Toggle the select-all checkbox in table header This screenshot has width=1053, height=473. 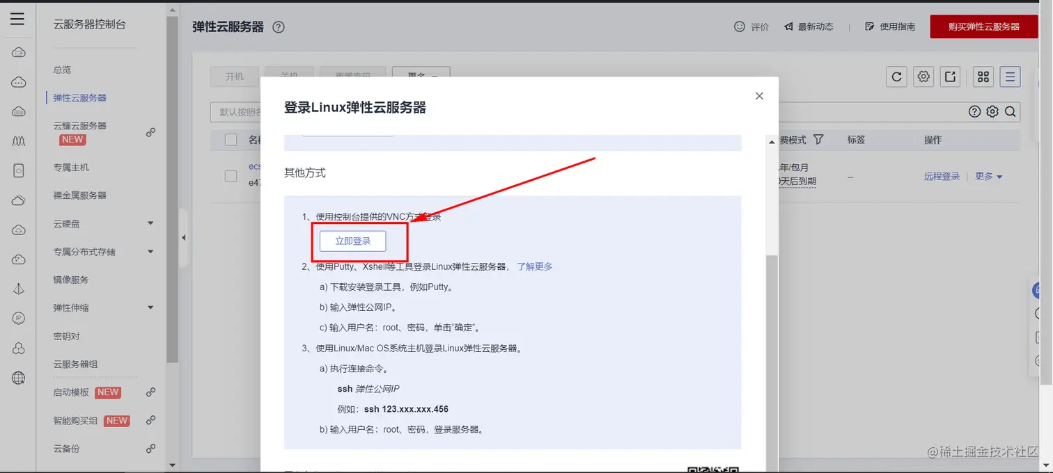point(231,140)
